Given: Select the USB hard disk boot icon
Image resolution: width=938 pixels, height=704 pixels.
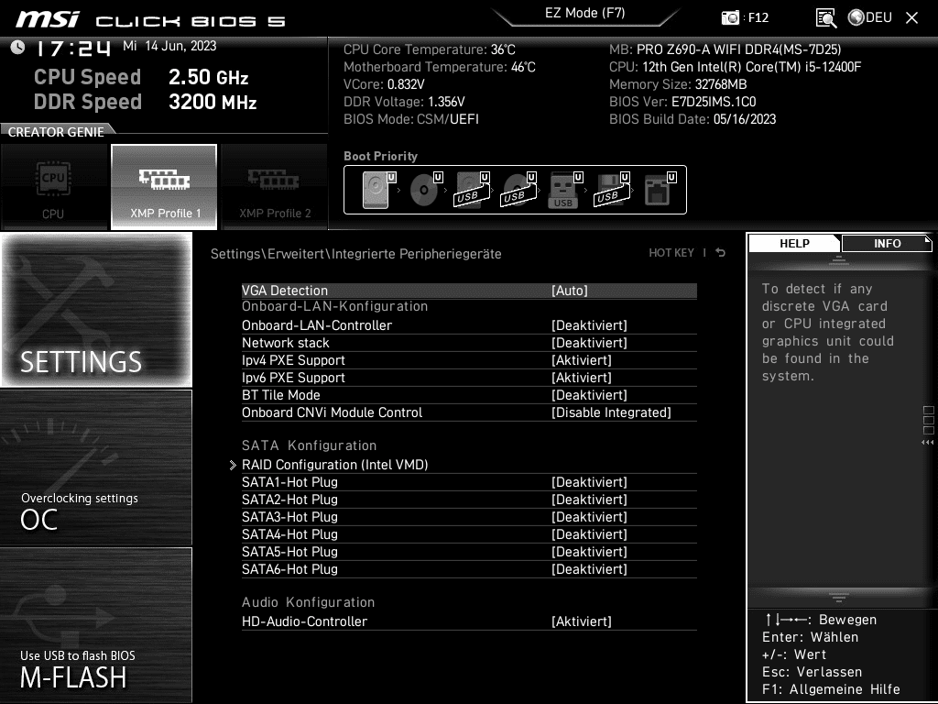Looking at the screenshot, I should 472,190.
